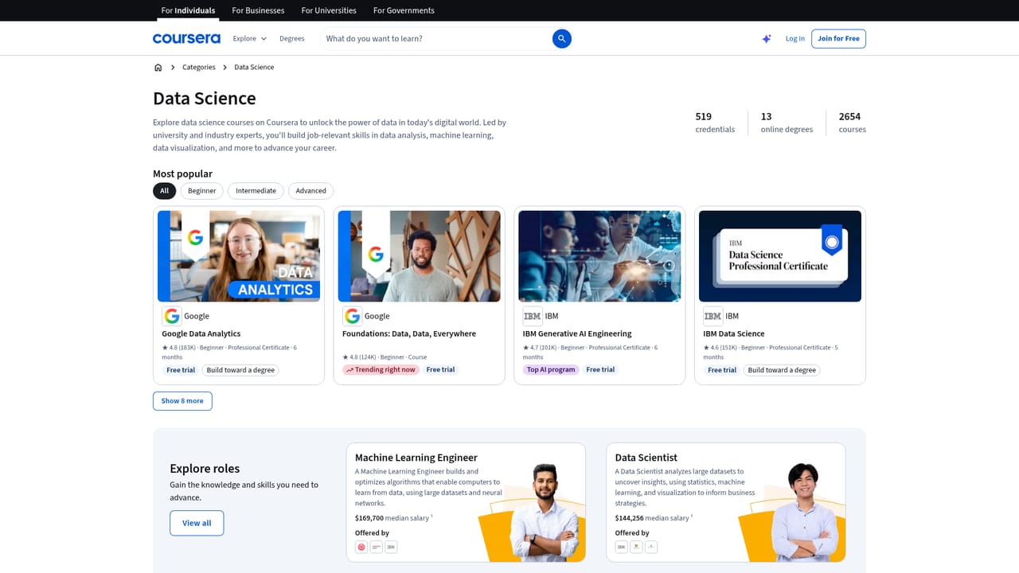Click third provider icon under Data Scientist

point(651,547)
